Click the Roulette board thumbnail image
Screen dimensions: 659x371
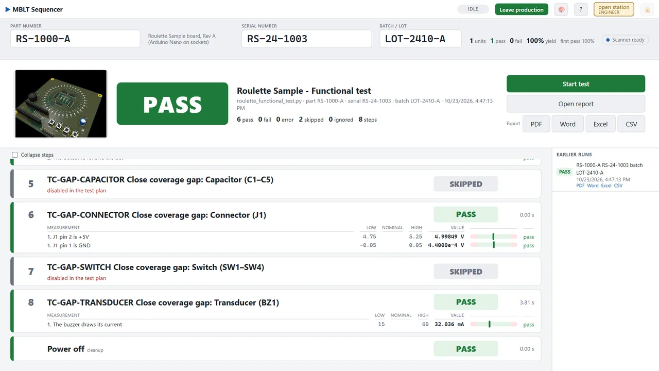click(61, 104)
